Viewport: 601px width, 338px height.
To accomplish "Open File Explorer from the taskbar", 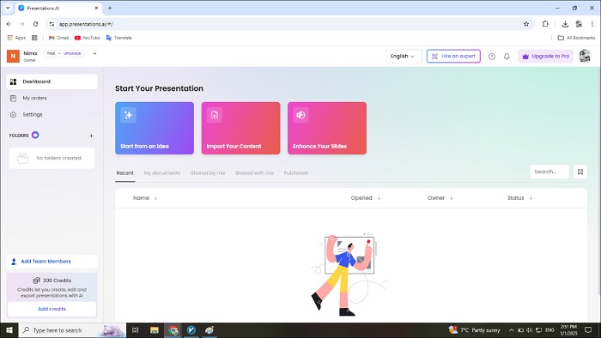I will point(154,330).
